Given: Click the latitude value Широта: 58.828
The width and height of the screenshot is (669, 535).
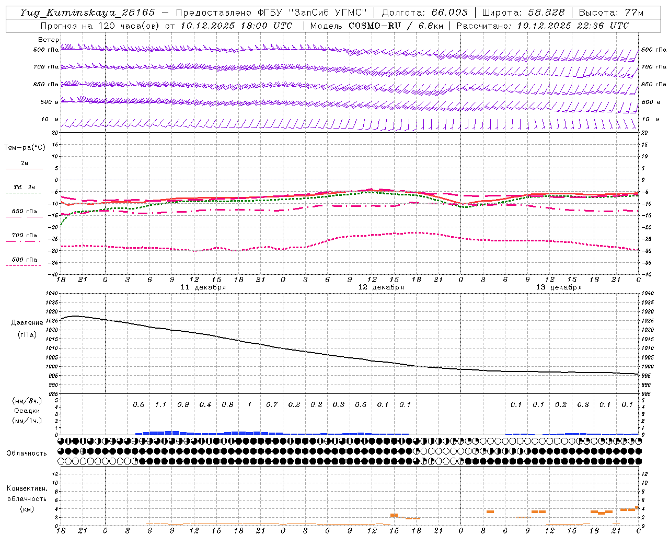Looking at the screenshot, I should click(523, 13).
